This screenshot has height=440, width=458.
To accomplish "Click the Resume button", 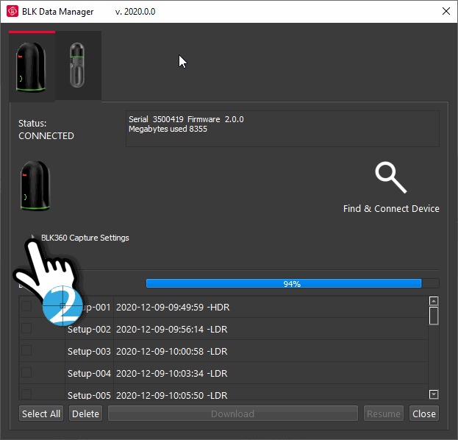I will pyautogui.click(x=384, y=414).
